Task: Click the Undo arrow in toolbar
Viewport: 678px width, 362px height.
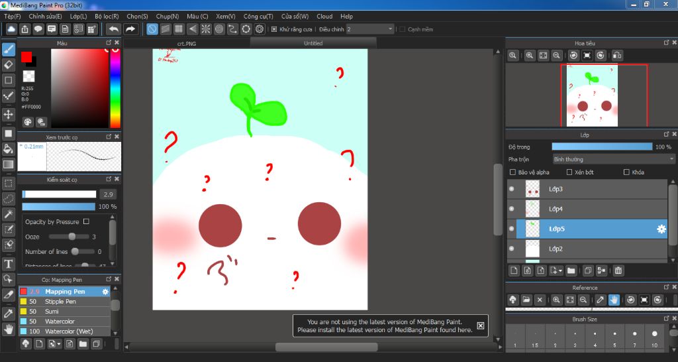Action: pos(114,29)
